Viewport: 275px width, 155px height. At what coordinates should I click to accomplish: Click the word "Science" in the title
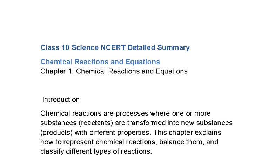[x=85, y=47]
